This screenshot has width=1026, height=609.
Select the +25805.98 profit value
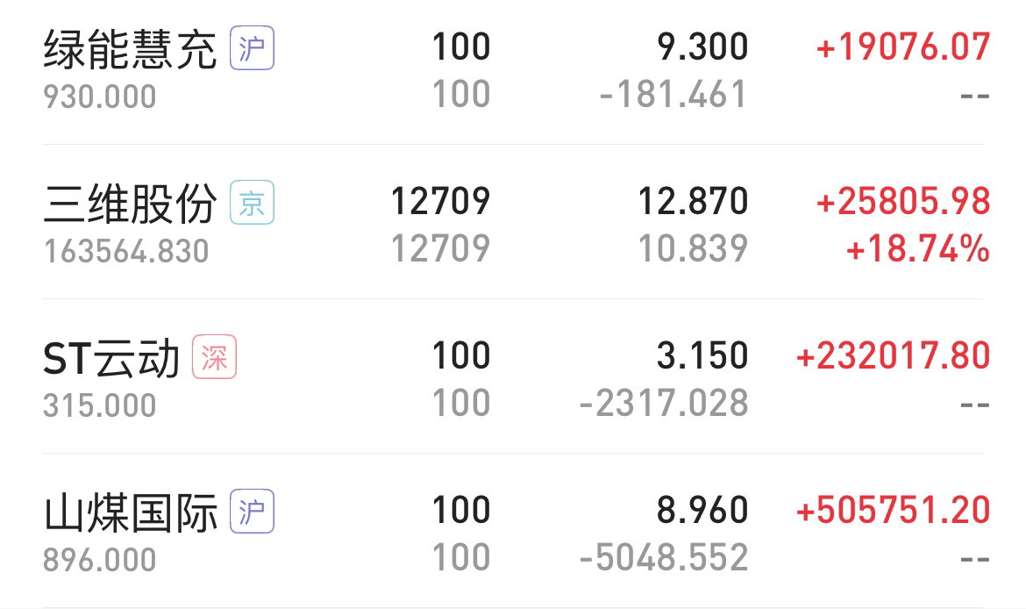(x=903, y=202)
